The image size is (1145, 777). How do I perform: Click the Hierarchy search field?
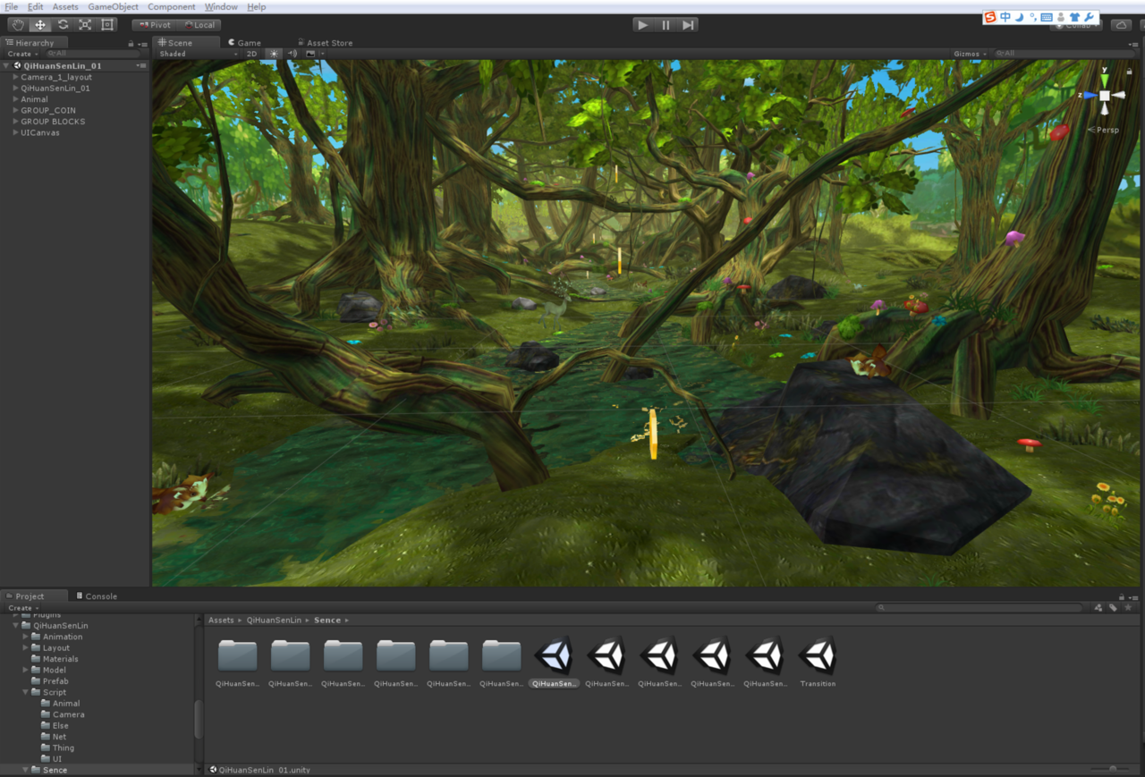tap(93, 54)
